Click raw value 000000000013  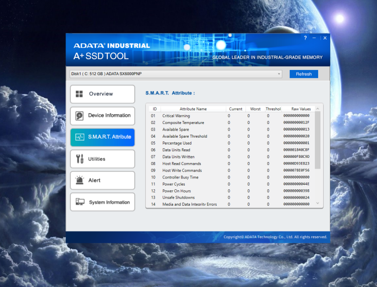pyautogui.click(x=296, y=129)
